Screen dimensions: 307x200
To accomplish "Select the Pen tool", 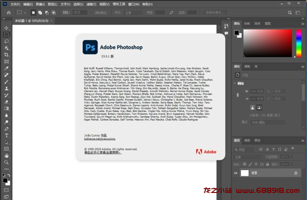I will 7,129.
